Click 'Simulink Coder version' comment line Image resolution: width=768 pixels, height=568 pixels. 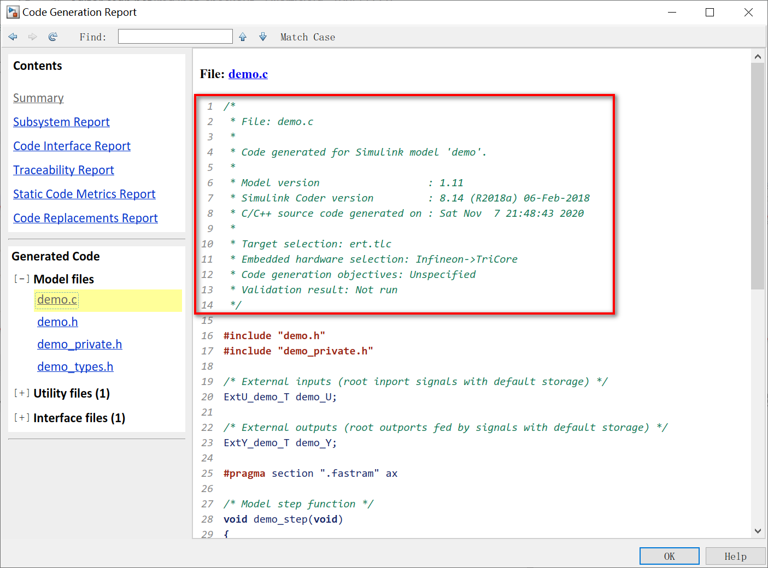(410, 198)
